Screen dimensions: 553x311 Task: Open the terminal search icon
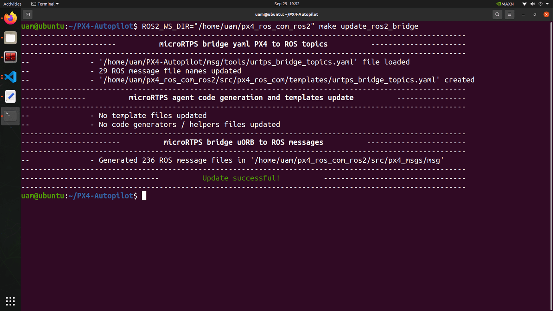(x=497, y=14)
